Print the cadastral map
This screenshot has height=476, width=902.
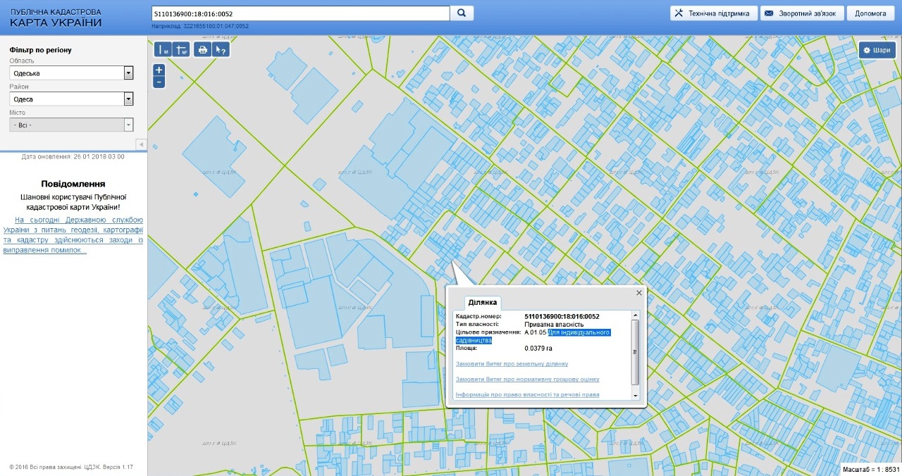pos(203,49)
